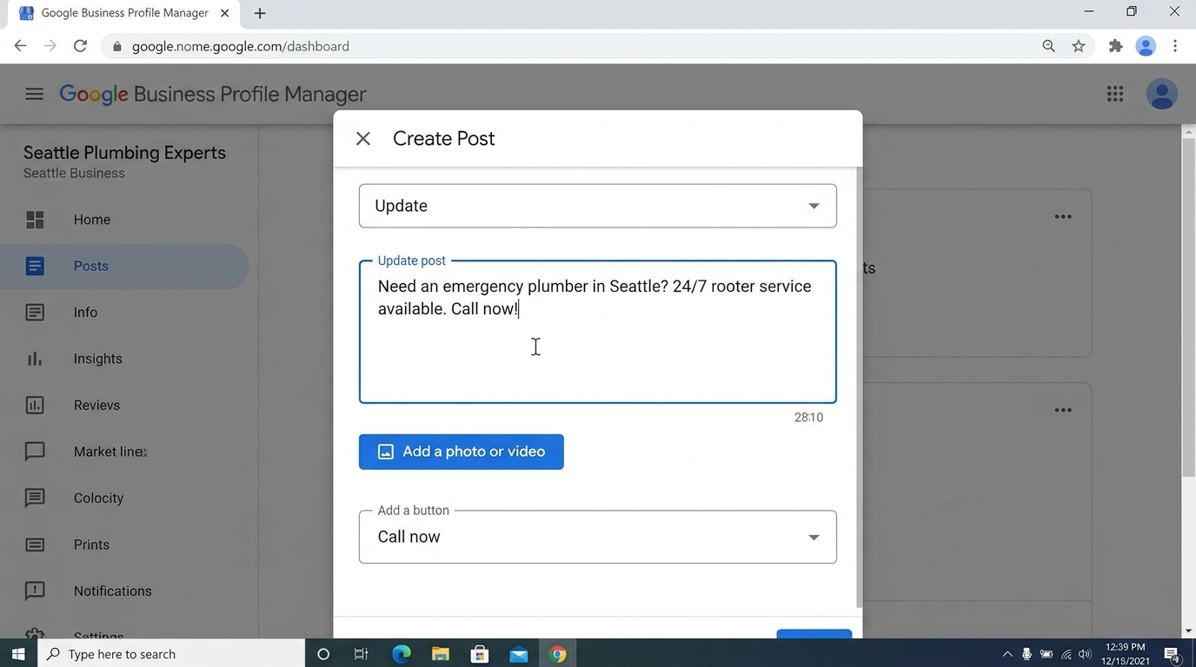This screenshot has height=667, width=1196.
Task: Close the Create Post dialog
Action: [x=363, y=139]
